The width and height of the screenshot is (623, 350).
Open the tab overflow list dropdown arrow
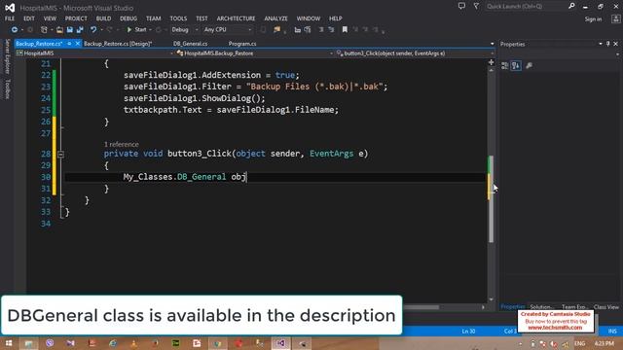click(492, 44)
